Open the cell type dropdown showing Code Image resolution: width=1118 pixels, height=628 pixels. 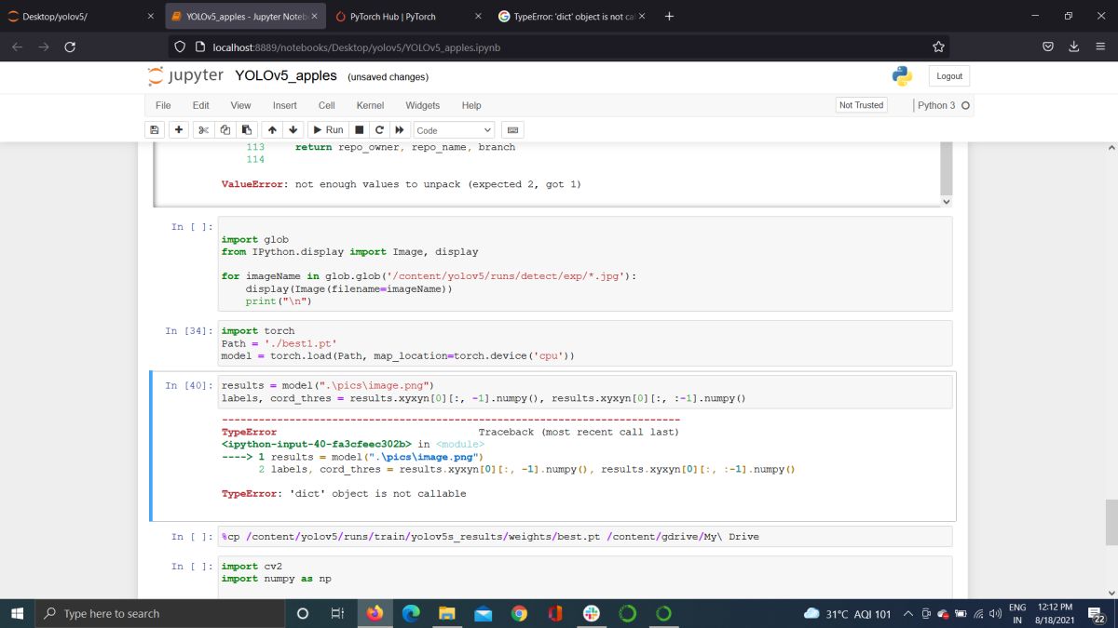pyautogui.click(x=454, y=130)
